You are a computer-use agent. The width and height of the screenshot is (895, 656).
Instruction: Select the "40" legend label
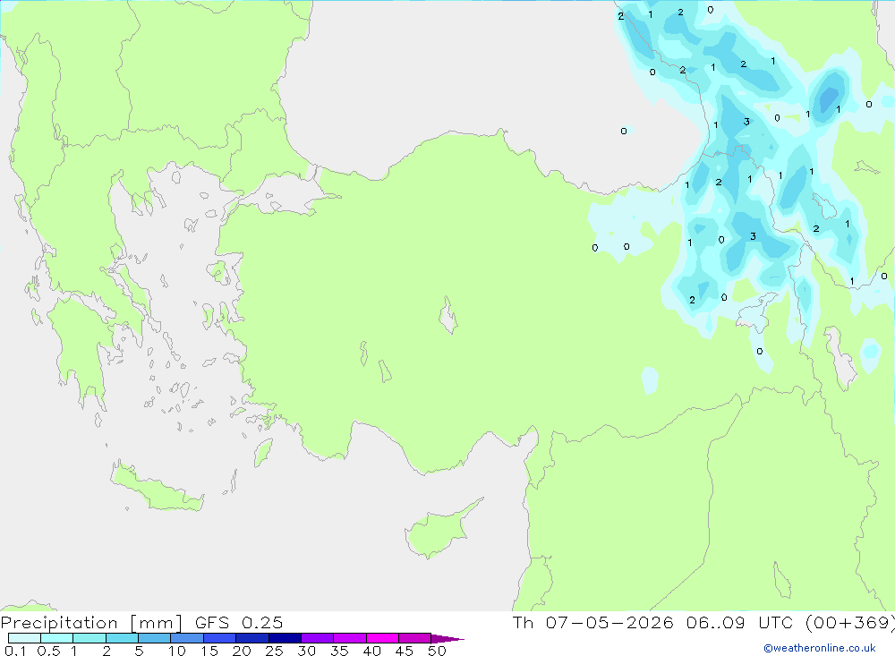pyautogui.click(x=372, y=651)
